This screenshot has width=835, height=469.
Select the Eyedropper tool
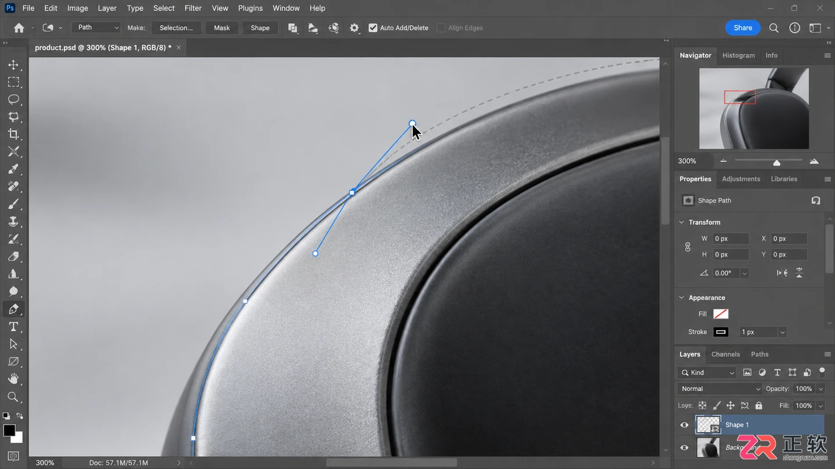[x=13, y=169]
